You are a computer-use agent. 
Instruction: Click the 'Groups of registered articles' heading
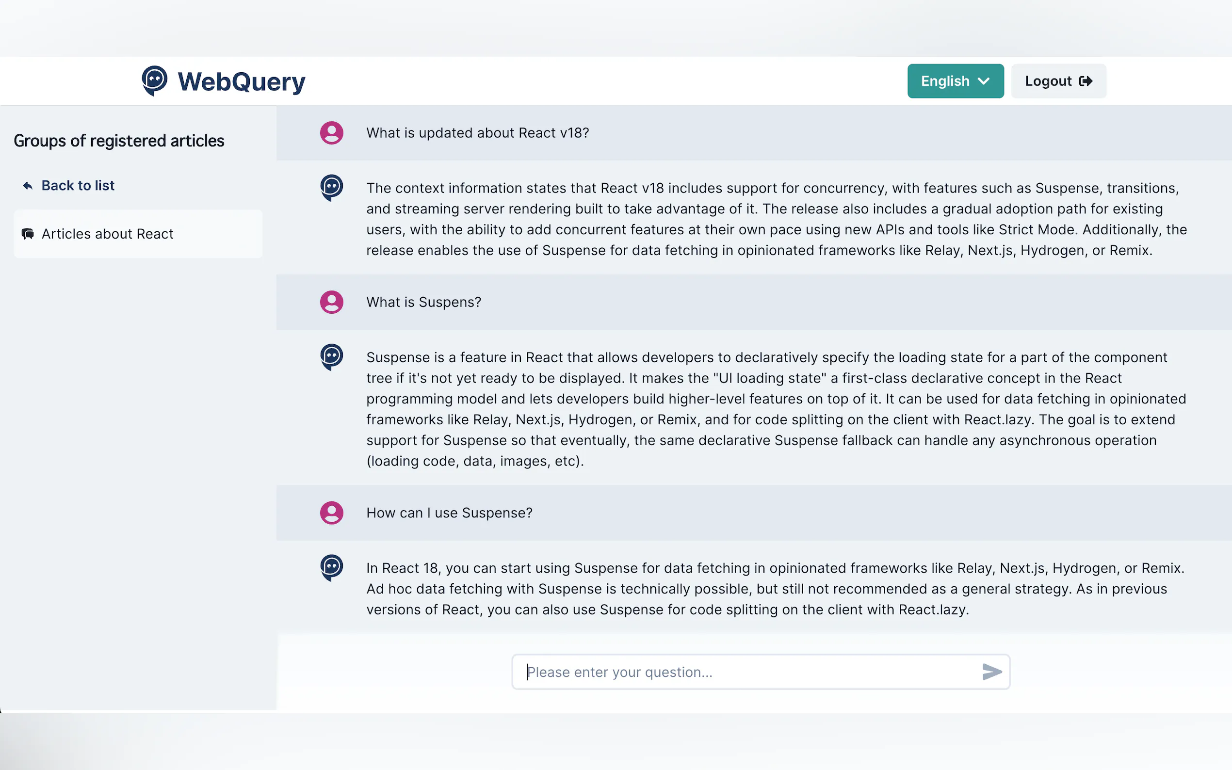(x=119, y=141)
